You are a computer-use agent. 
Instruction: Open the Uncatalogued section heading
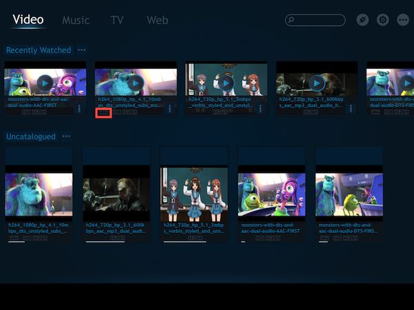(31, 136)
